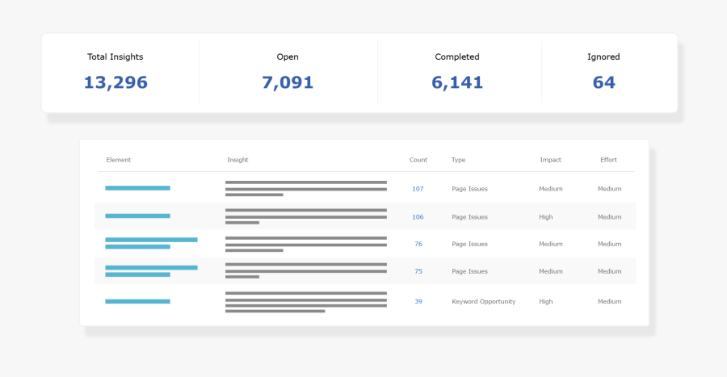
Task: Sort table by Count column header
Action: (x=418, y=160)
